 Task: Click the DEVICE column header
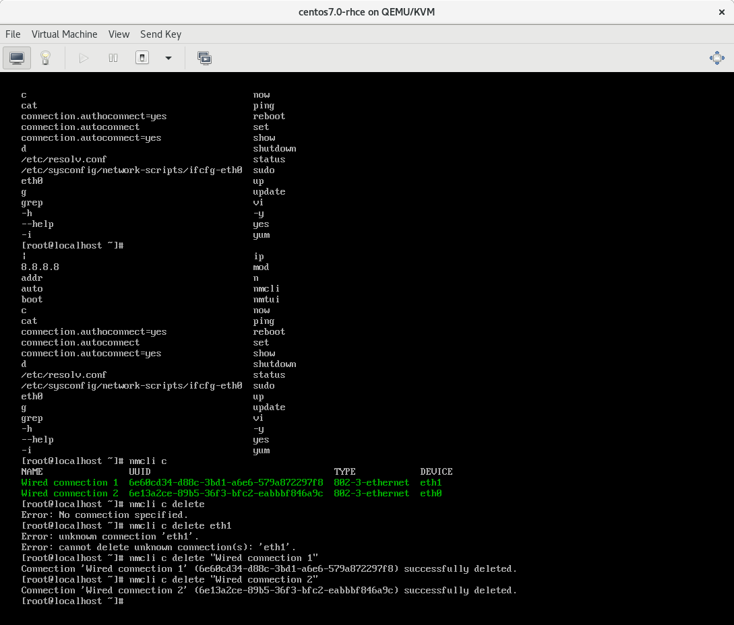pyautogui.click(x=436, y=471)
